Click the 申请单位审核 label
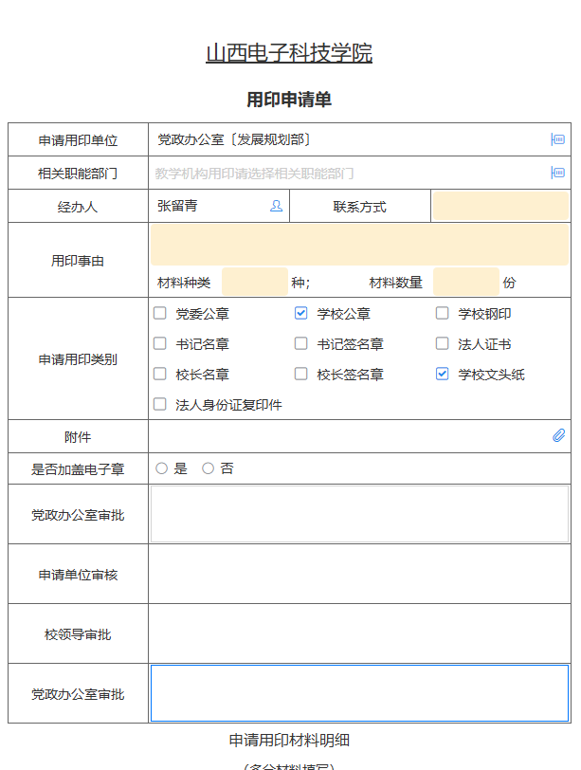 [x=78, y=575]
